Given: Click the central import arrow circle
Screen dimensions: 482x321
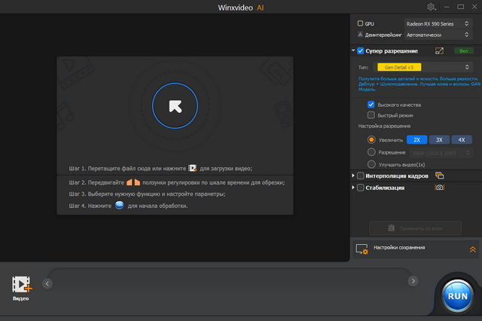Looking at the screenshot, I should tap(175, 105).
